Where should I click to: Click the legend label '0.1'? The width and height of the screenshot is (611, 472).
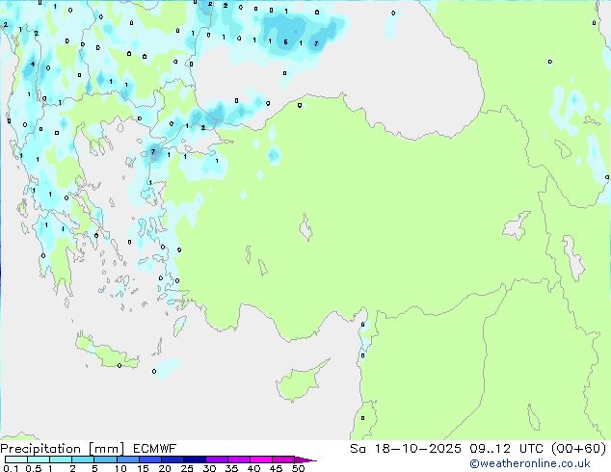coord(11,468)
